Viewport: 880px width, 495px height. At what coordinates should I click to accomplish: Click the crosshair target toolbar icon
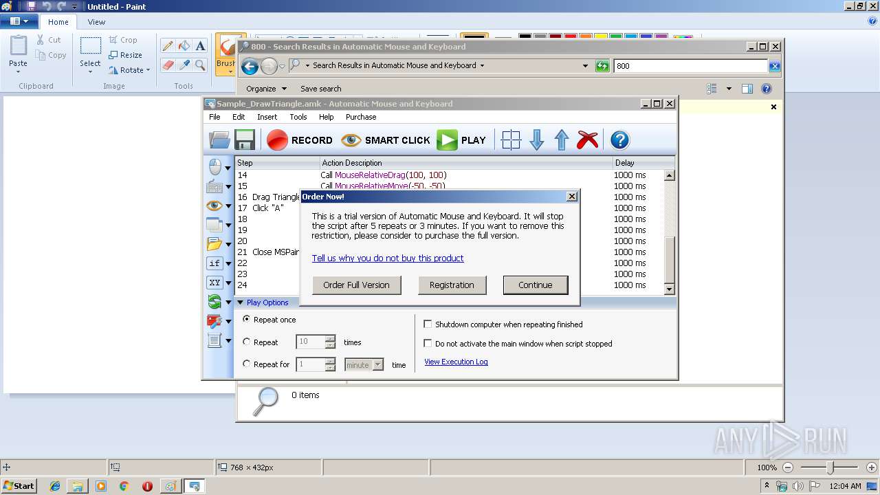pos(511,140)
